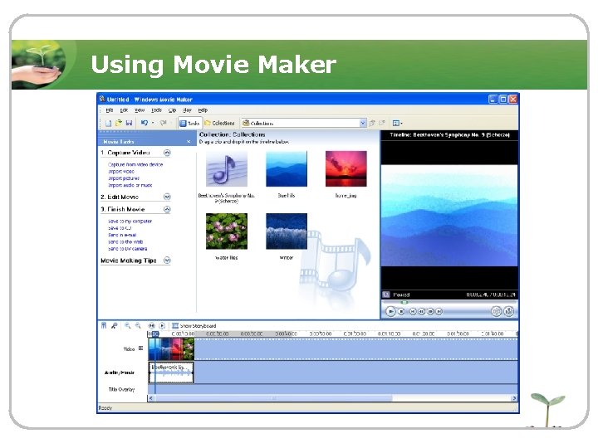Click the New Project toolbar icon
This screenshot has height=448, width=598.
point(108,123)
